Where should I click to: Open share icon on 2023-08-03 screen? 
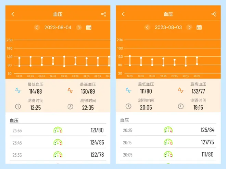pyautogui.click(x=214, y=14)
